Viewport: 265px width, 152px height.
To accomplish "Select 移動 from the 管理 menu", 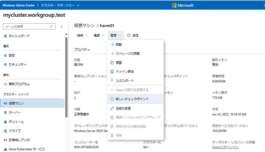I will [135, 44].
